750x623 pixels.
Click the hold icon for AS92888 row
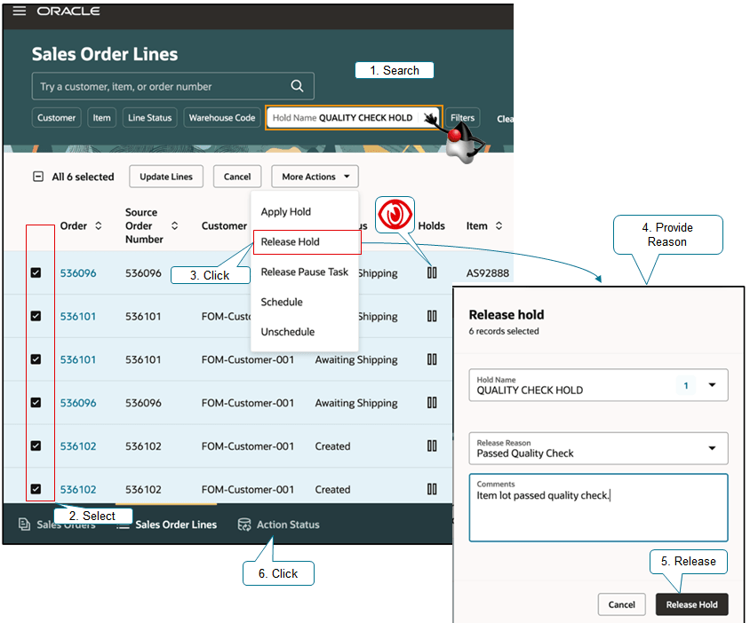432,272
